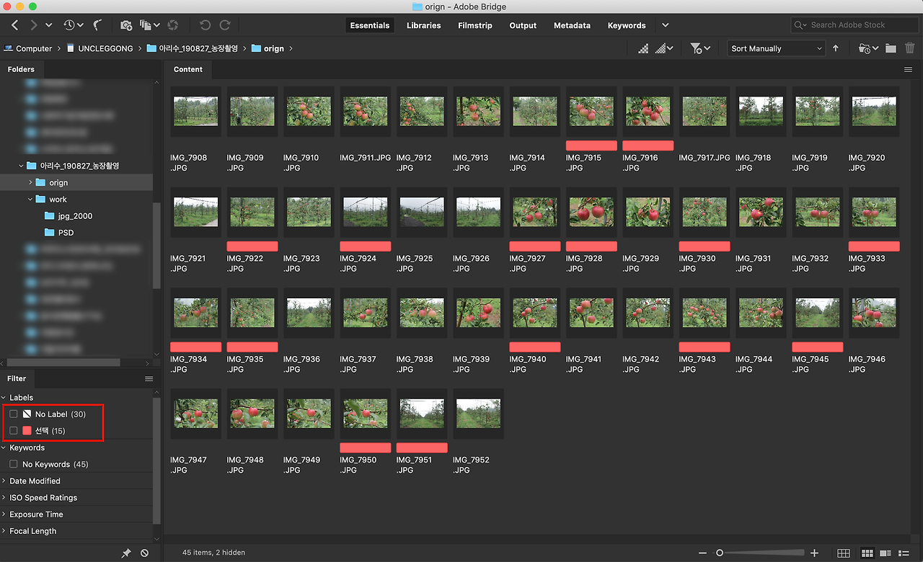This screenshot has height=562, width=923.
Task: Switch to the Essentials workspace
Action: [x=370, y=25]
